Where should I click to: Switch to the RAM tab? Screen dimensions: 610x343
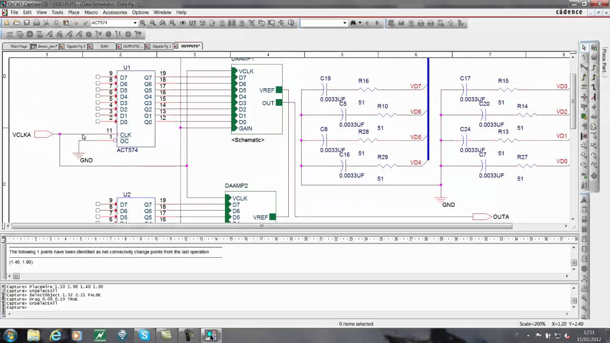pyautogui.click(x=102, y=46)
